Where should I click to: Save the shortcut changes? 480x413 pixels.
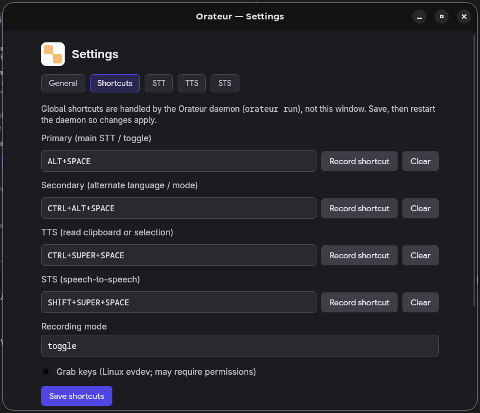point(76,396)
